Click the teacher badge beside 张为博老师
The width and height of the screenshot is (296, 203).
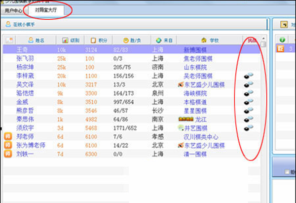8,145
